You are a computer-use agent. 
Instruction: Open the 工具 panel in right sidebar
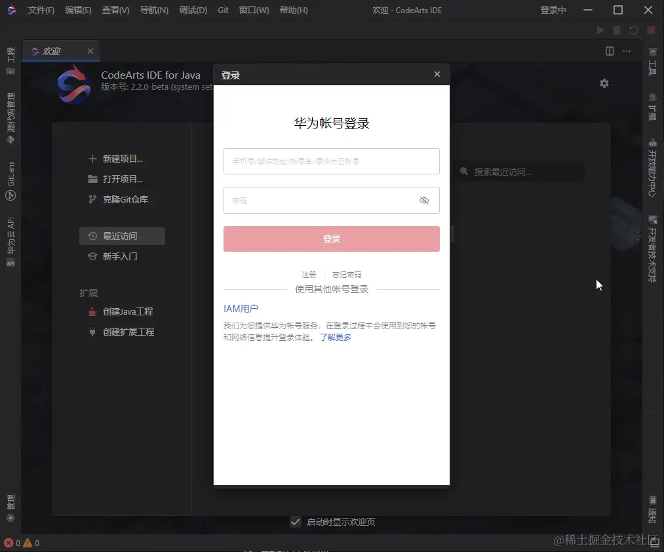[653, 62]
